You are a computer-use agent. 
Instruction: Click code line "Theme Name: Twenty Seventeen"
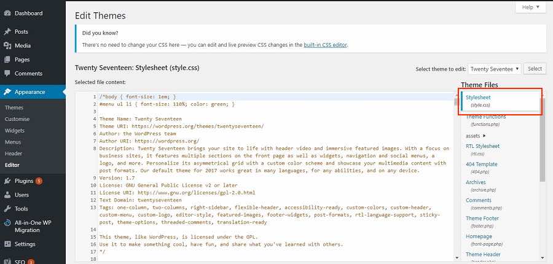140,118
